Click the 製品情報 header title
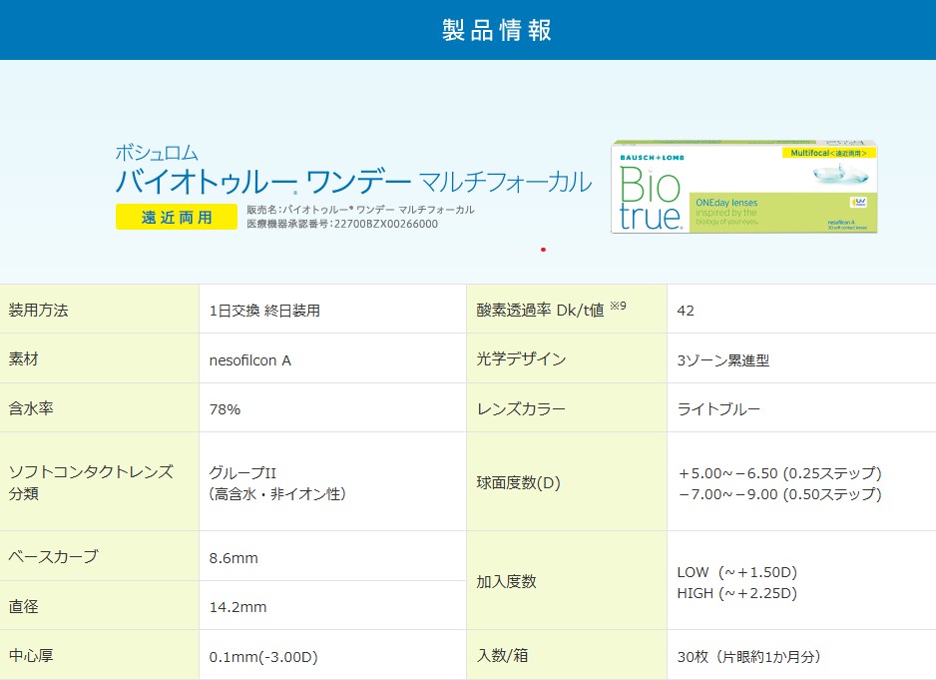This screenshot has height=680, width=936. pos(497,30)
